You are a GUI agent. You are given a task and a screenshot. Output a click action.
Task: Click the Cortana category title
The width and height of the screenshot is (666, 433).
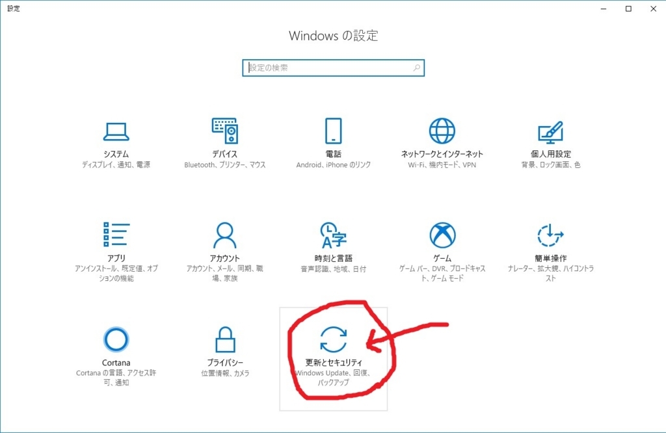116,363
